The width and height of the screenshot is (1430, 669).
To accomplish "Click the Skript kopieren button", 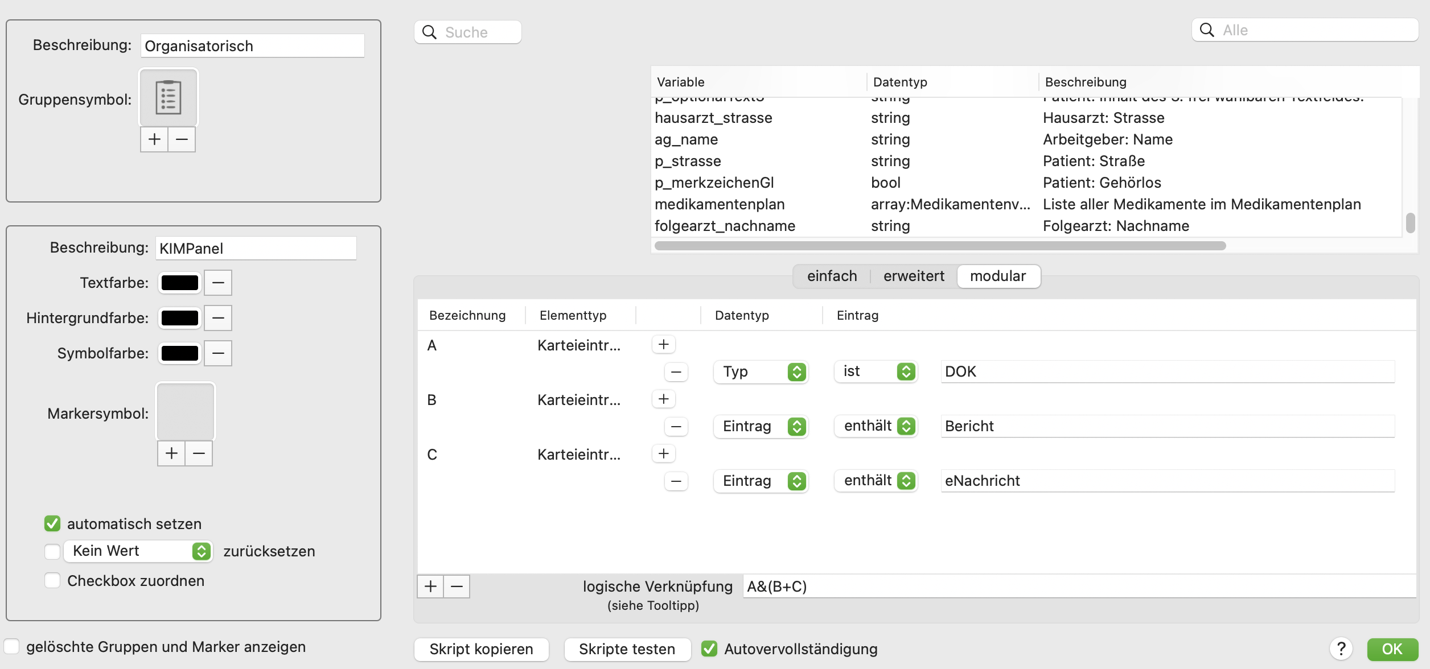I will tap(482, 649).
